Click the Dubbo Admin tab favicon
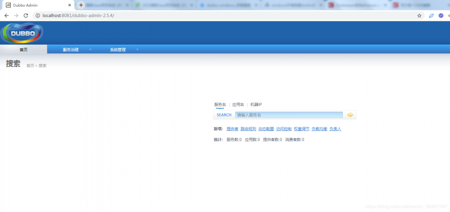 point(8,5)
